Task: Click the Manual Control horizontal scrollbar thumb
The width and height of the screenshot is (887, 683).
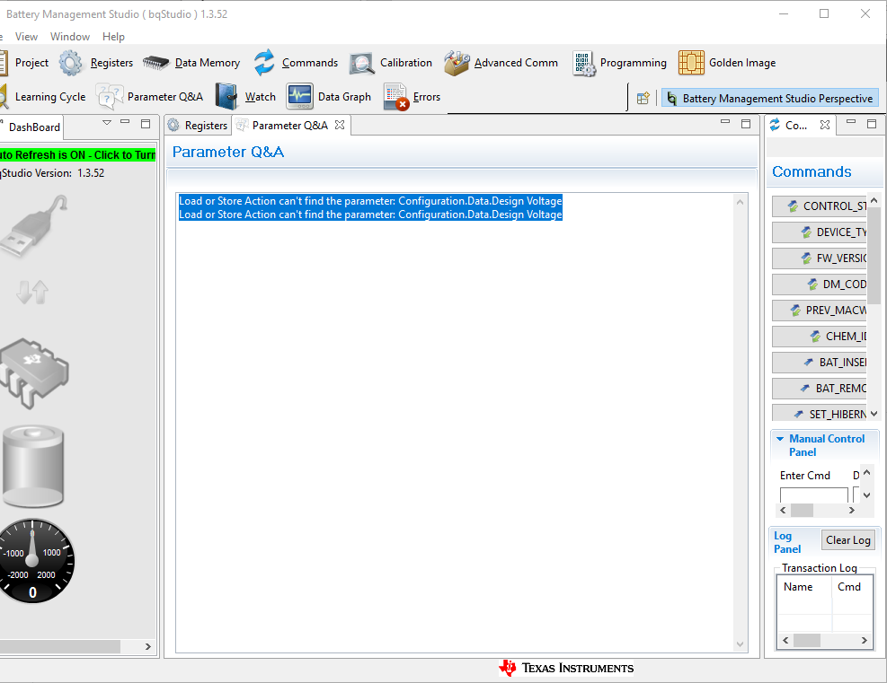Action: pos(802,510)
